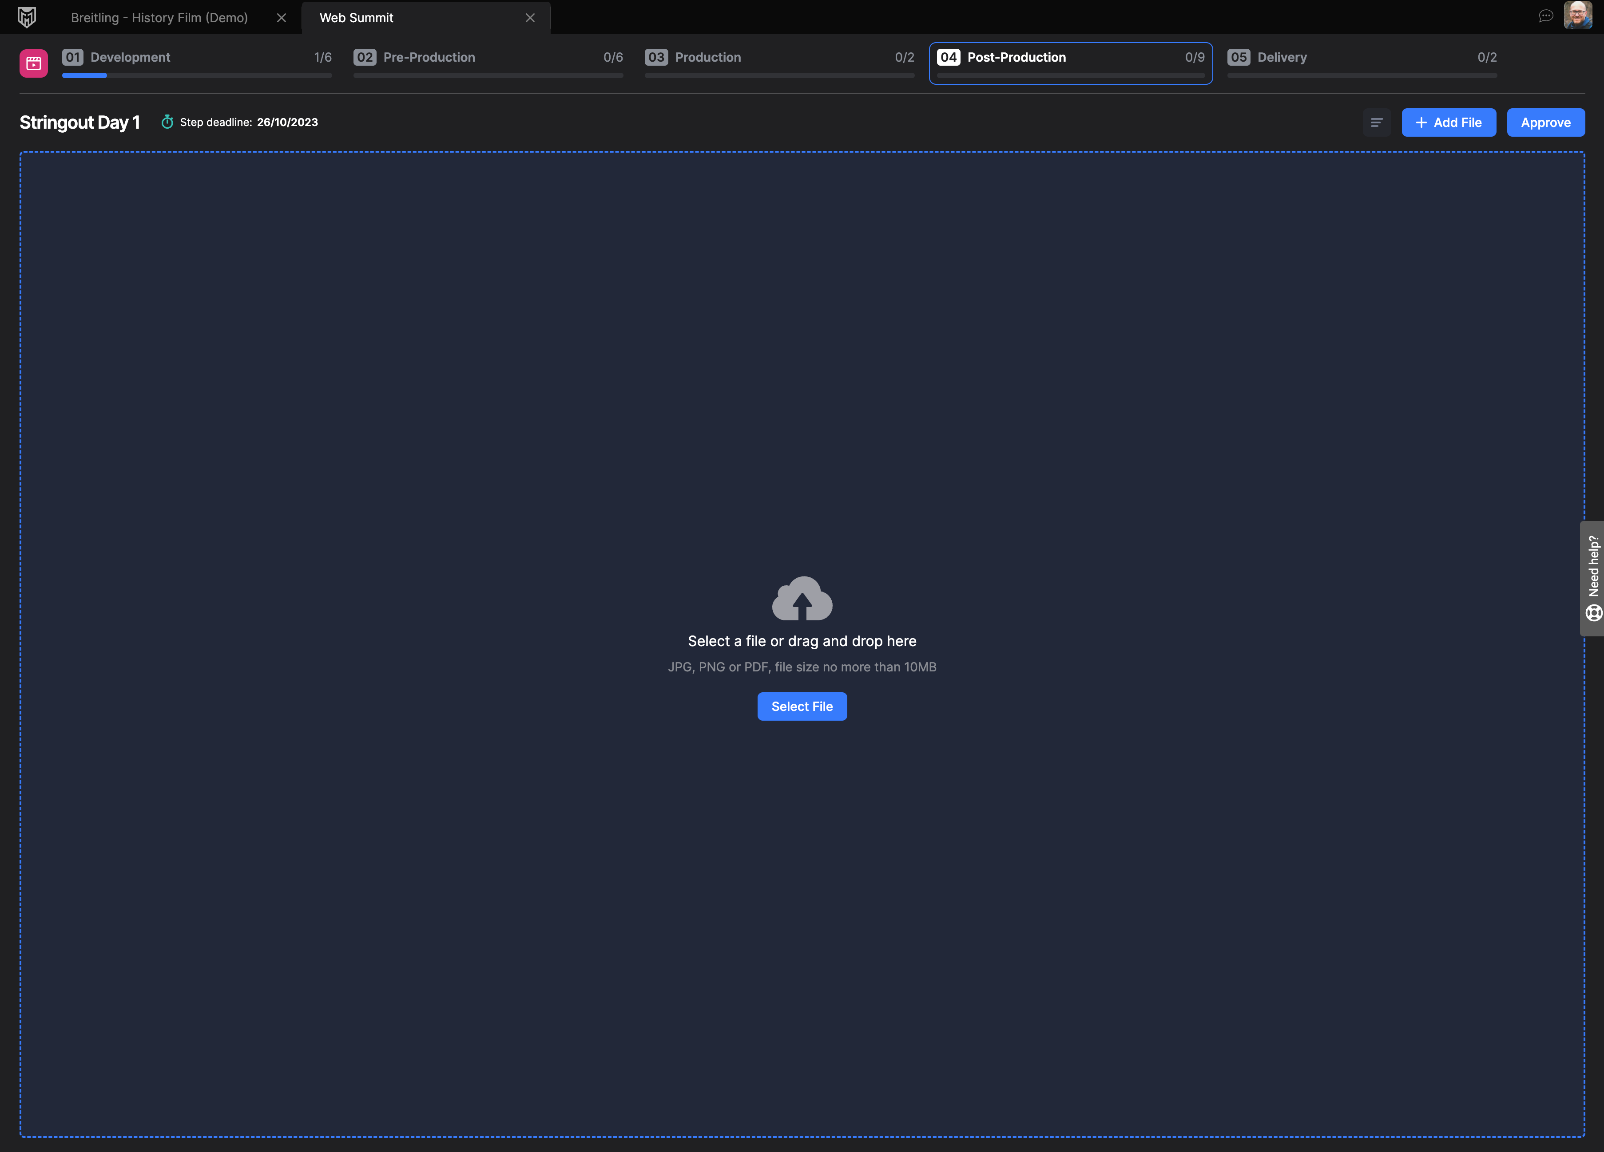This screenshot has width=1604, height=1152.
Task: Close the Web Summit tab
Action: [530, 18]
